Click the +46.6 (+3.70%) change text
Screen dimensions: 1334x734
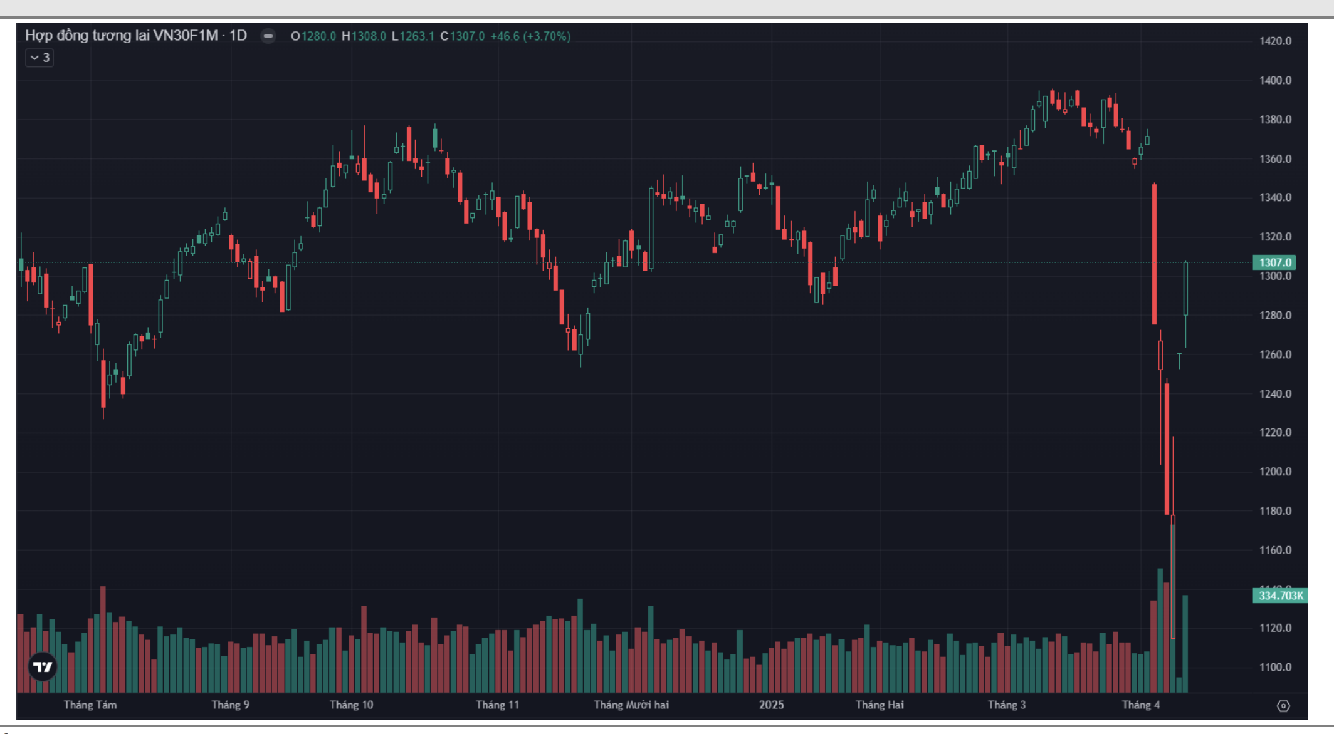[x=530, y=36]
